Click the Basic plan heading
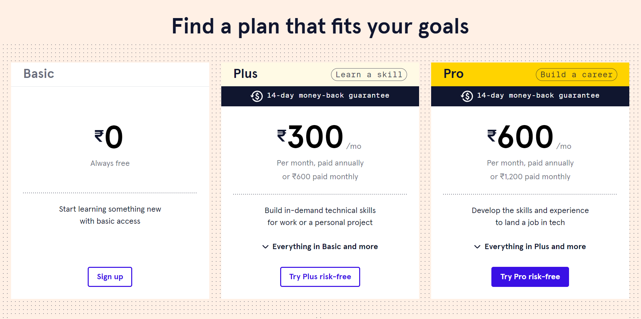The height and width of the screenshot is (319, 641). 38,74
